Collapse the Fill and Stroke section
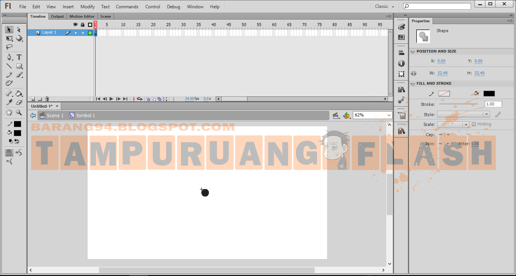Viewport: 516px width, 276px height. click(413, 84)
